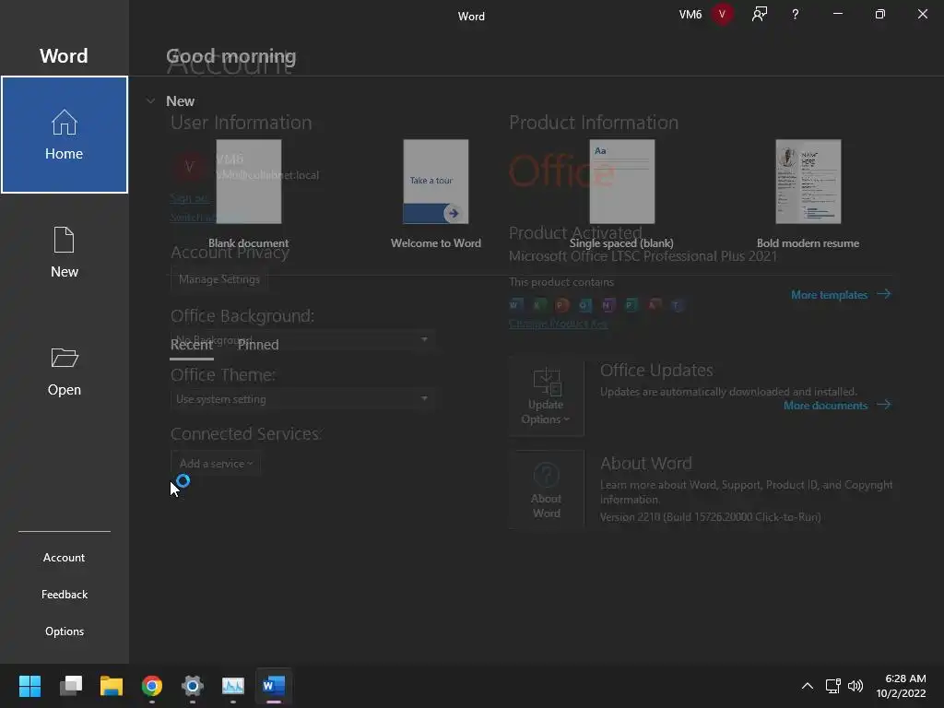Open the Add a service dropdown
The height and width of the screenshot is (708, 944).
(216, 464)
